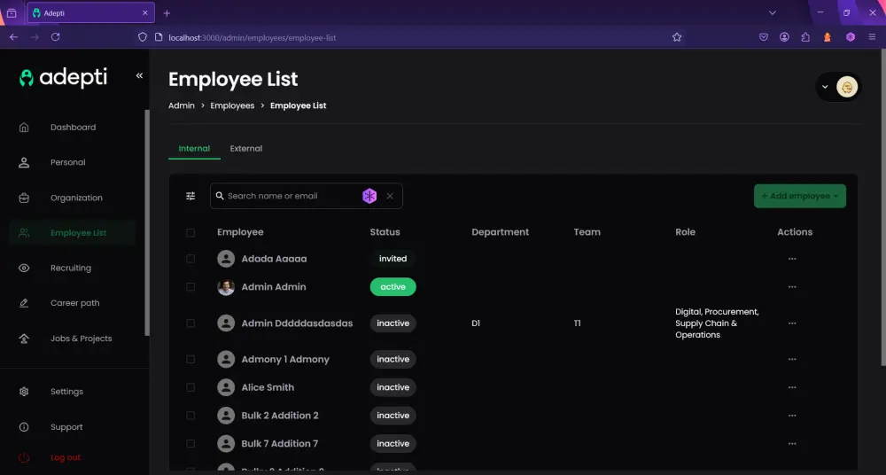Open Organization icon in sidebar
886x475 pixels.
tap(24, 198)
